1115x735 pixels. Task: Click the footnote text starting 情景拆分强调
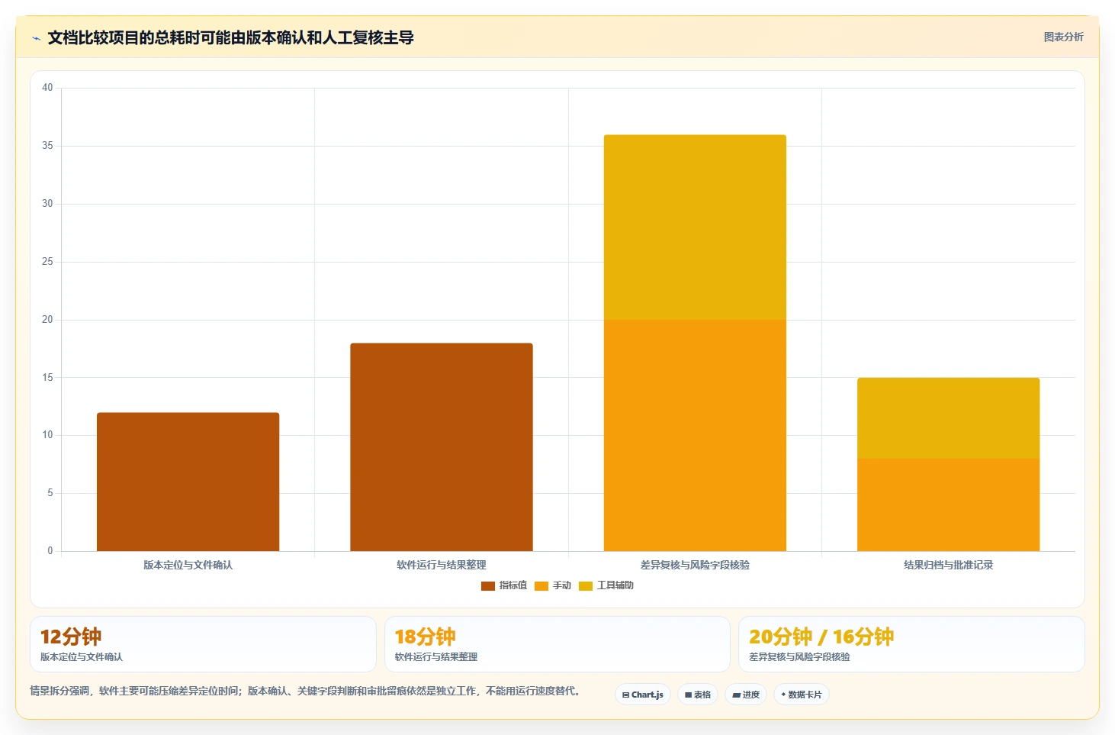click(x=307, y=691)
